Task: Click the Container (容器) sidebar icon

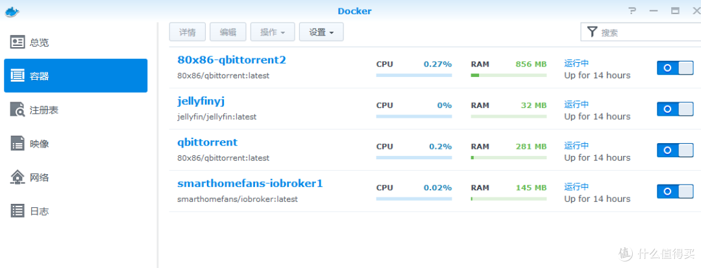Action: click(x=18, y=76)
